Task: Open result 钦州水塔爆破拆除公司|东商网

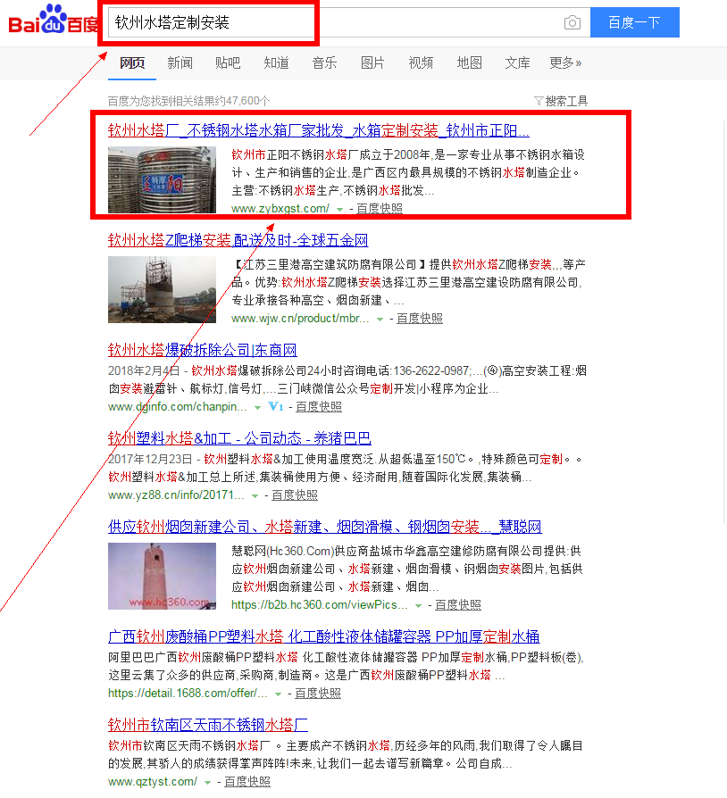Action: (202, 350)
